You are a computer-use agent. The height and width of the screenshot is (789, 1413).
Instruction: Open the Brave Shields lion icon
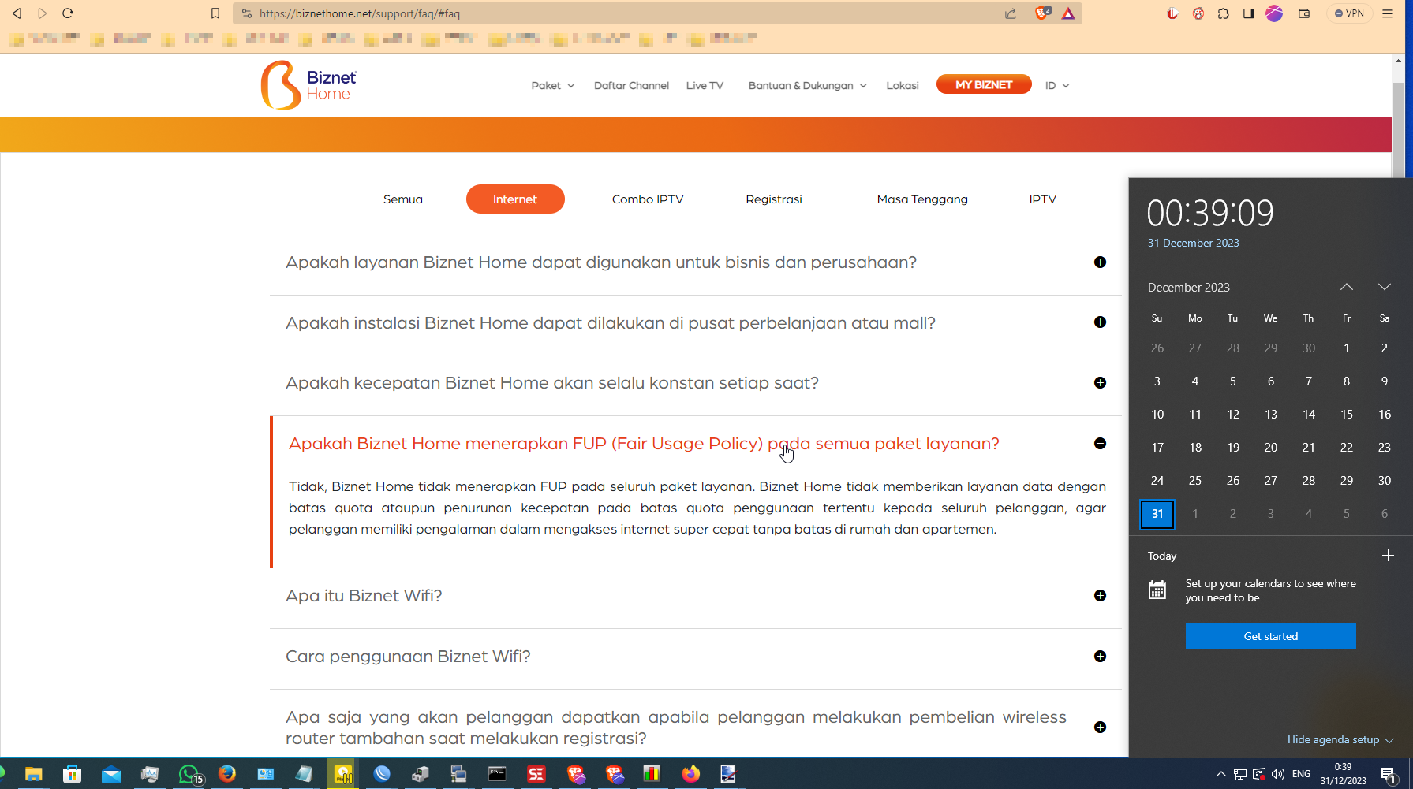[1041, 13]
